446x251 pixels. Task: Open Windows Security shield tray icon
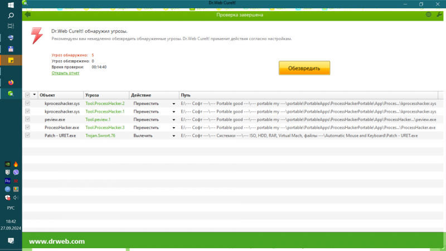pos(8,197)
